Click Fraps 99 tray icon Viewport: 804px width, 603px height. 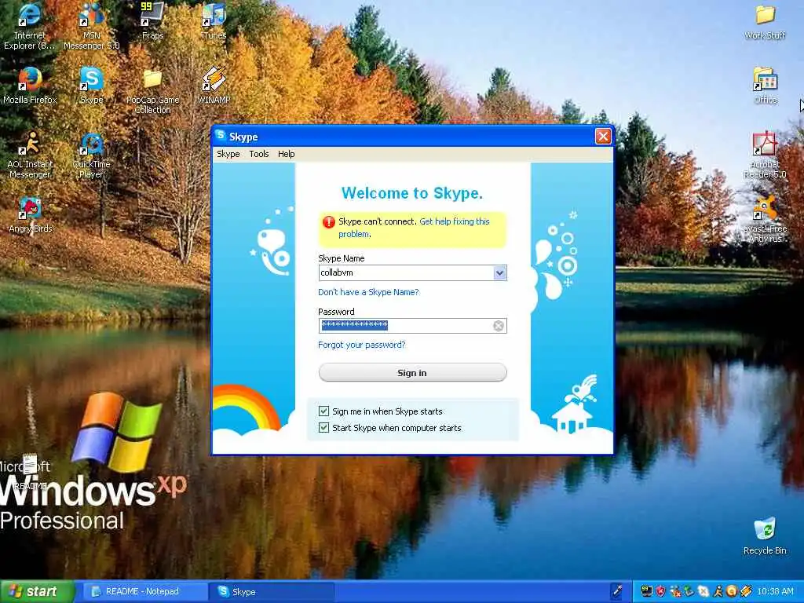(x=647, y=591)
